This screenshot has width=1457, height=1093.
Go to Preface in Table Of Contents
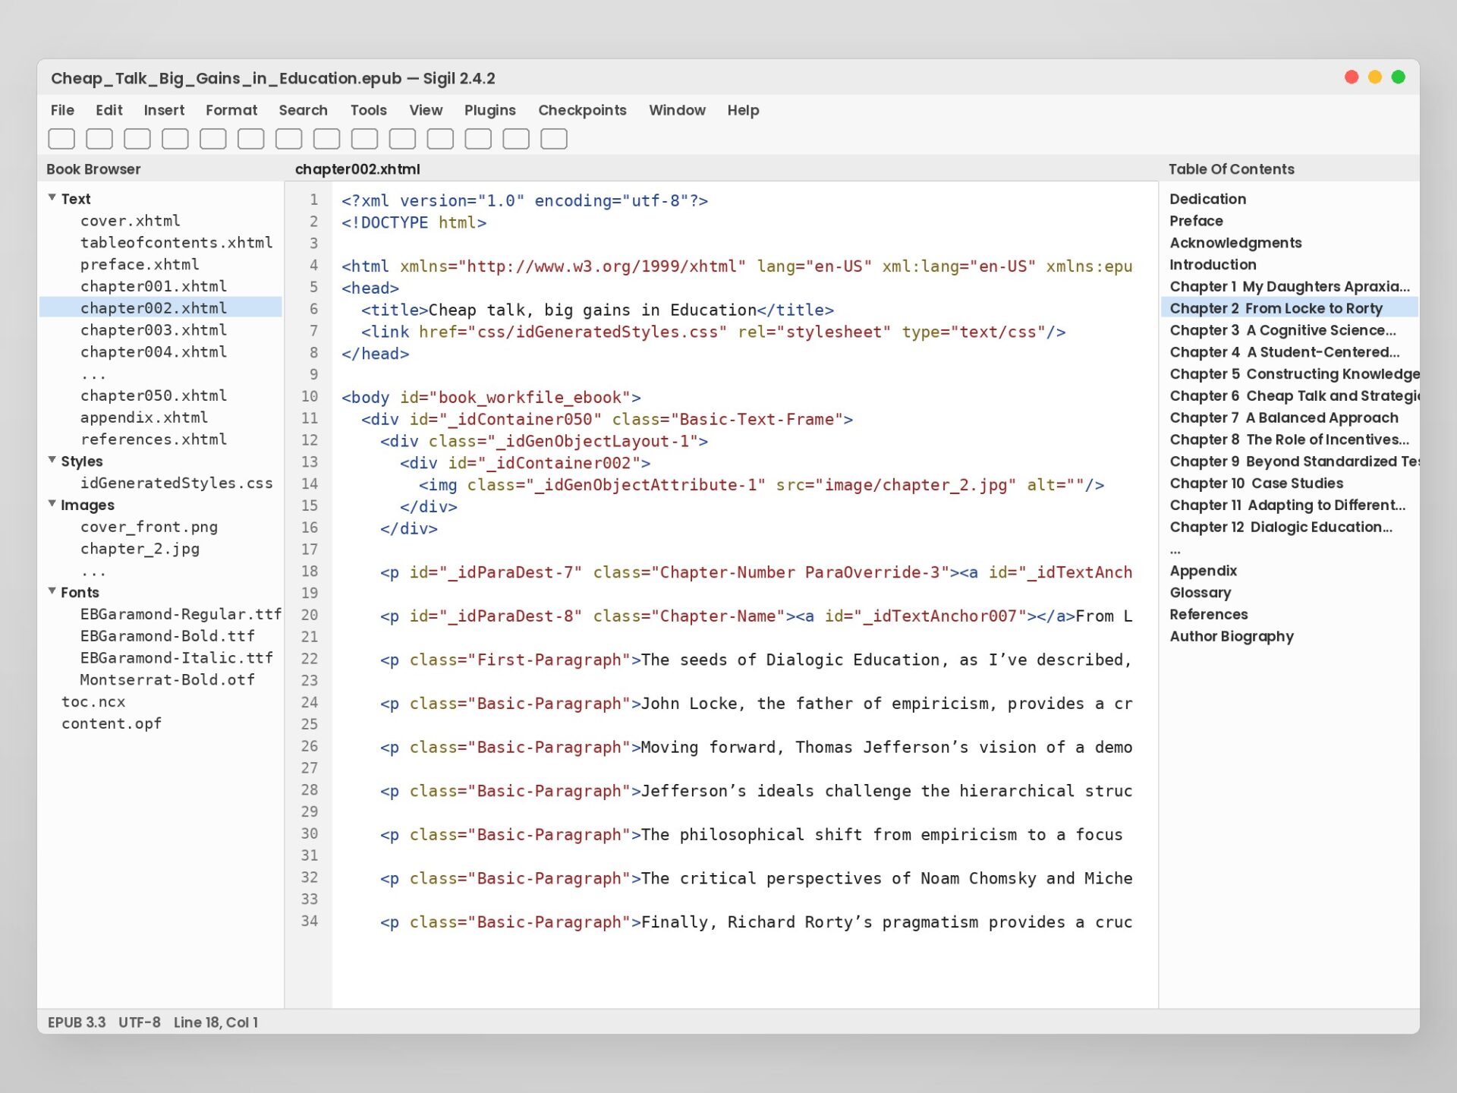1196,221
